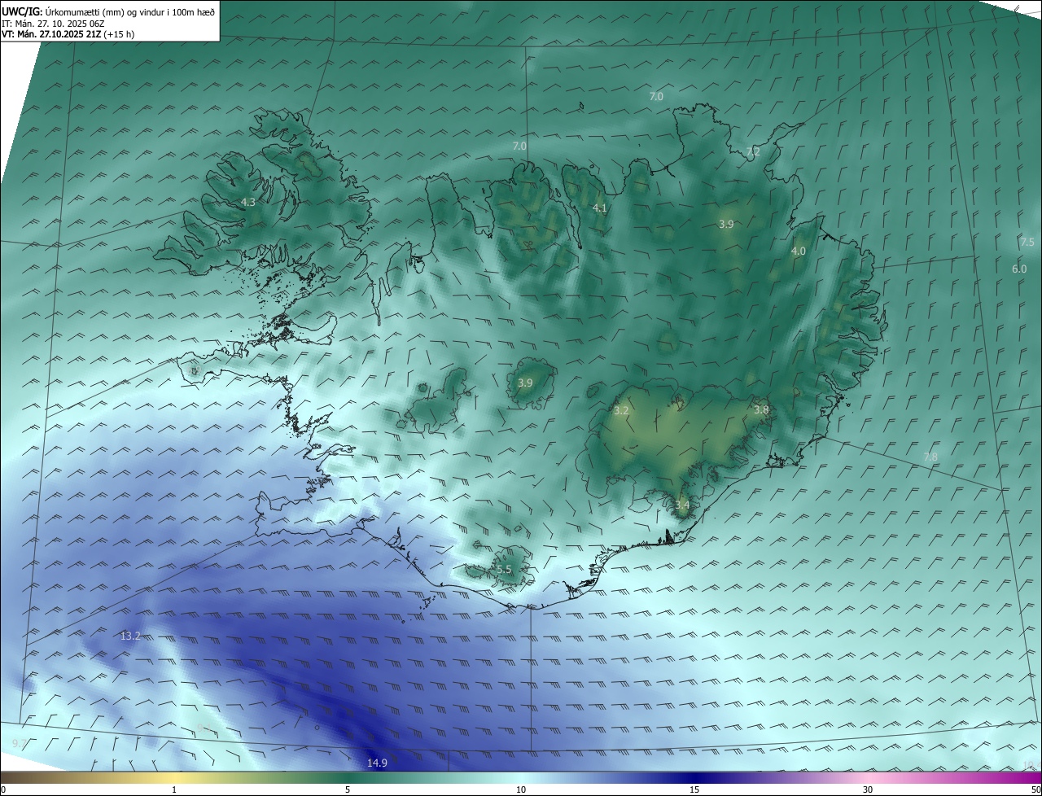Click the 50 tick on the color scale
The width and height of the screenshot is (1042, 796).
click(1036, 789)
